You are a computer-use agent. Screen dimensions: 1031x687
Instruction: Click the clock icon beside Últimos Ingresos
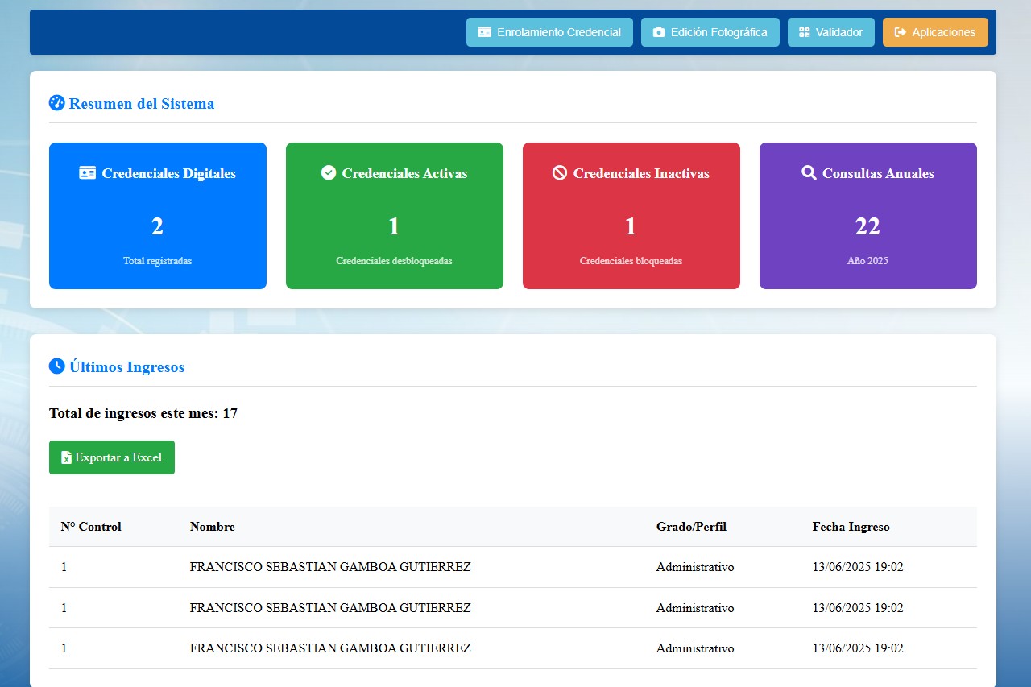tap(56, 366)
